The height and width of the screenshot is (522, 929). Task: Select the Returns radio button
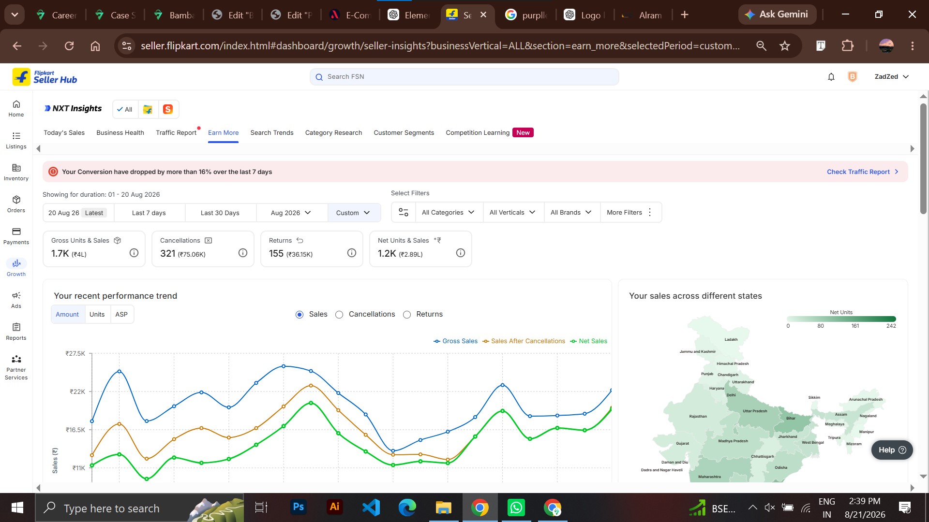[x=407, y=315]
